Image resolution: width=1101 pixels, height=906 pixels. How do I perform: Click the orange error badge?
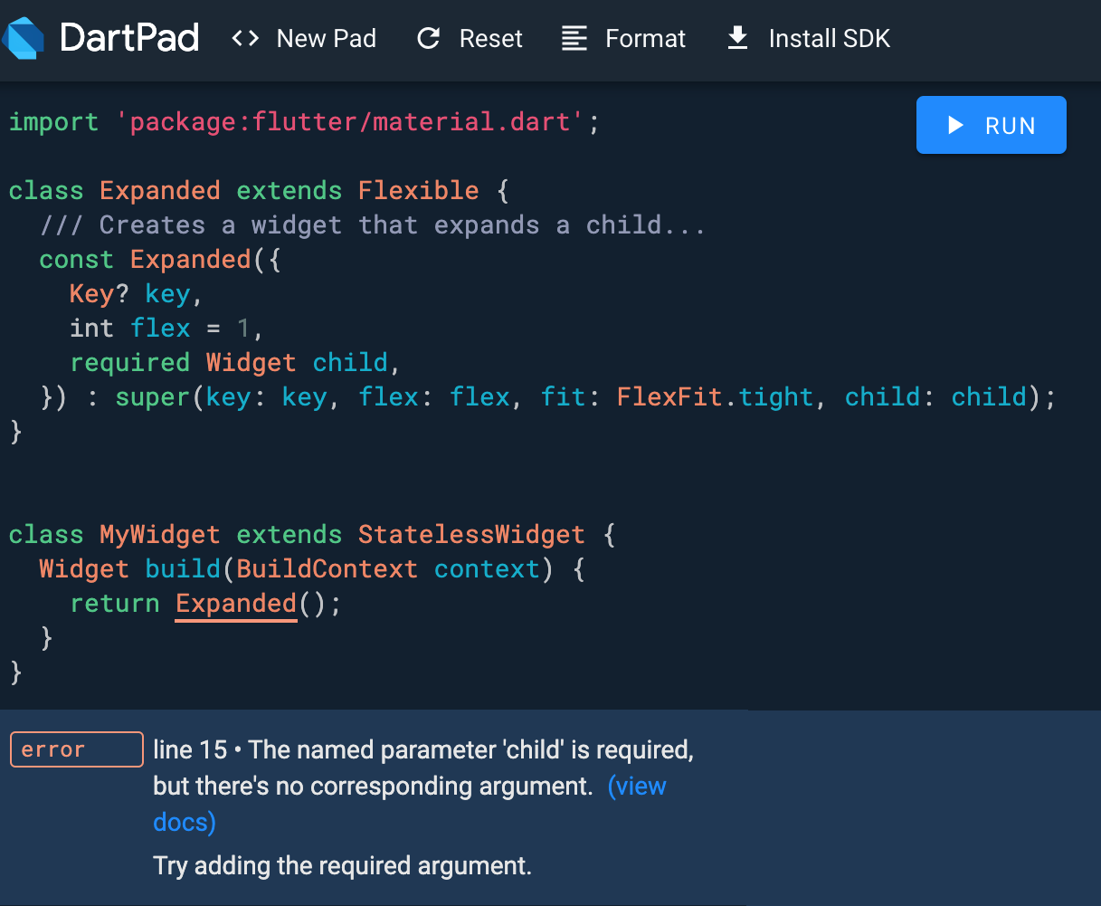click(x=76, y=749)
